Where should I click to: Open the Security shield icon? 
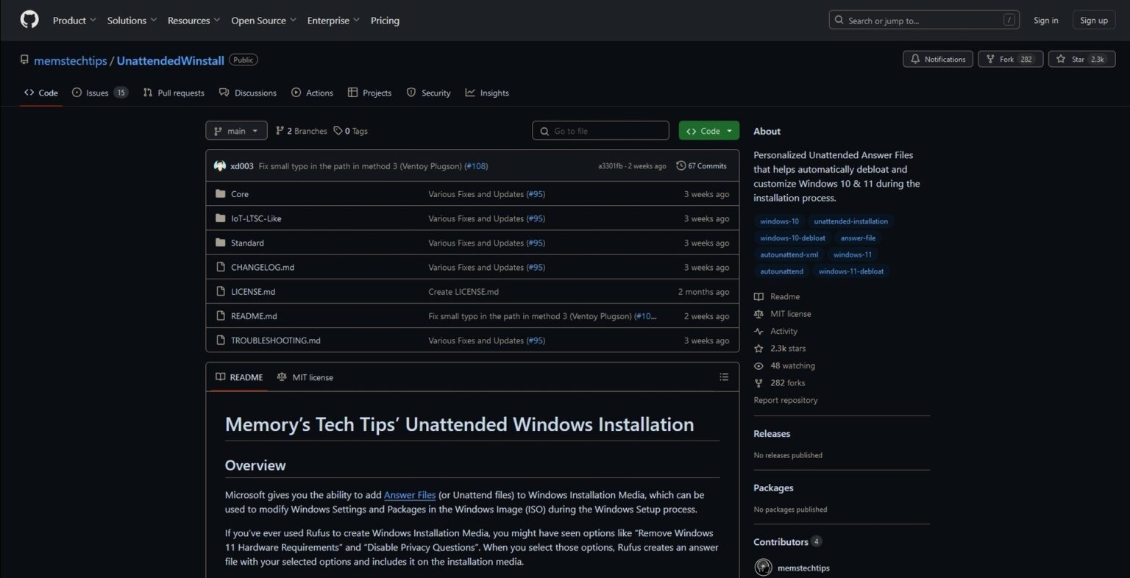coord(411,93)
